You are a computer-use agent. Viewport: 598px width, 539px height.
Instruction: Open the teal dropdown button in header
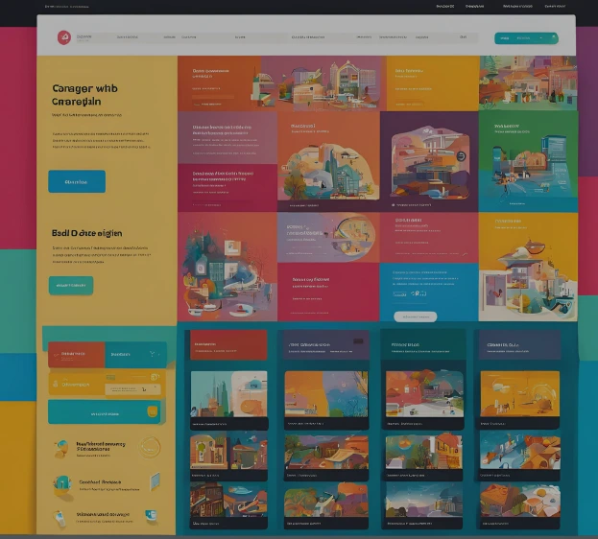point(525,38)
